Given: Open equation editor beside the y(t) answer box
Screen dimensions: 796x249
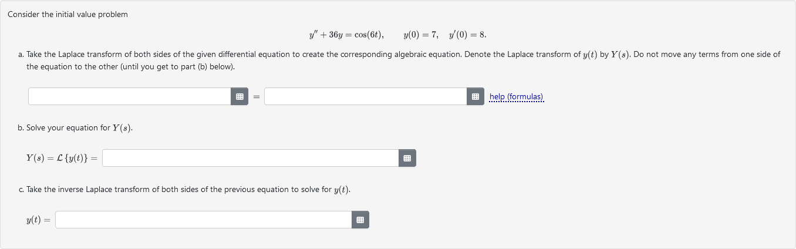Looking at the screenshot, I should click(x=360, y=220).
